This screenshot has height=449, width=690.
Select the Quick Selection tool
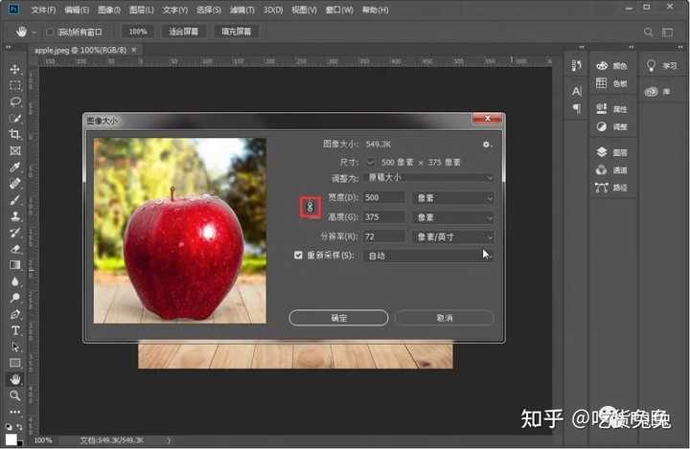(x=15, y=118)
